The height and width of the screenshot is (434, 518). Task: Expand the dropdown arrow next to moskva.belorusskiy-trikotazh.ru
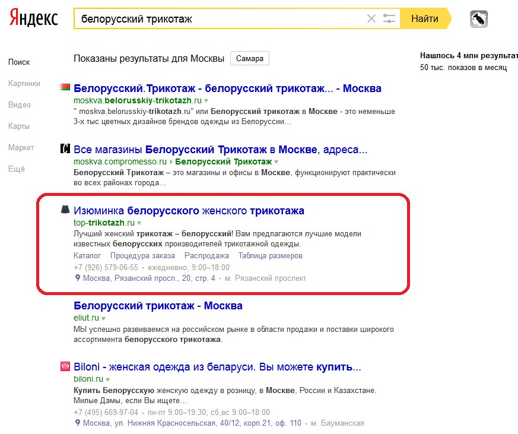(x=206, y=101)
